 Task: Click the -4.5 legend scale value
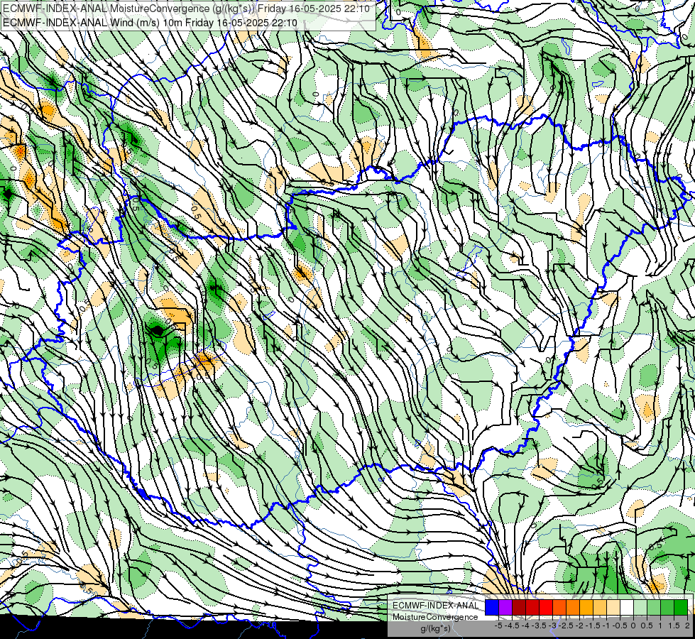point(512,626)
